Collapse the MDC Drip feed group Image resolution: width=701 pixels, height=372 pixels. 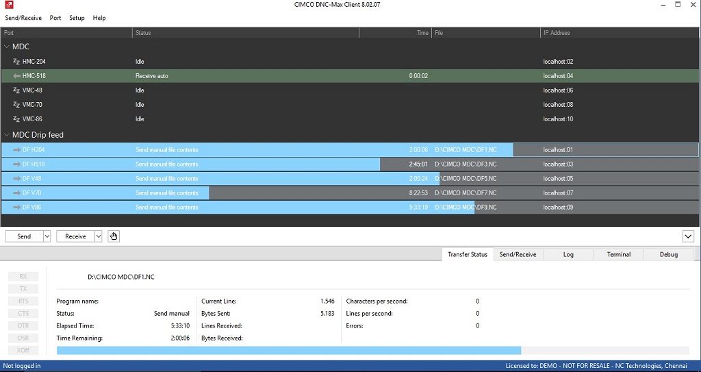click(7, 135)
